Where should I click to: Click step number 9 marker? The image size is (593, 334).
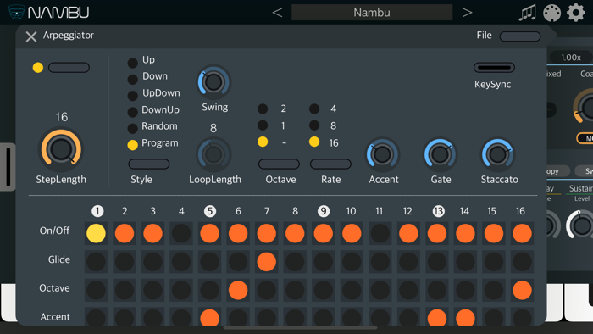(324, 211)
